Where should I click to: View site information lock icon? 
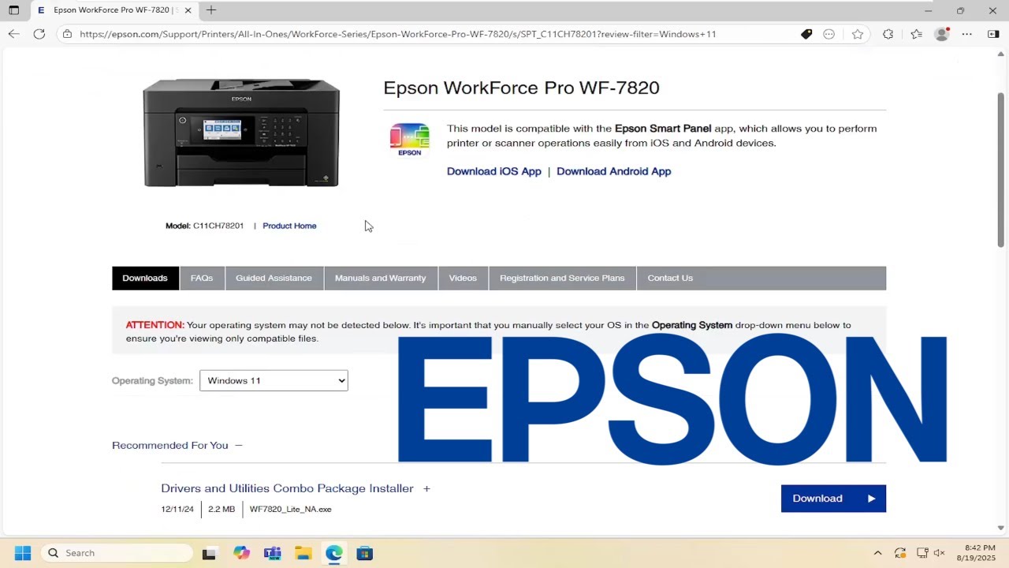[x=67, y=34]
